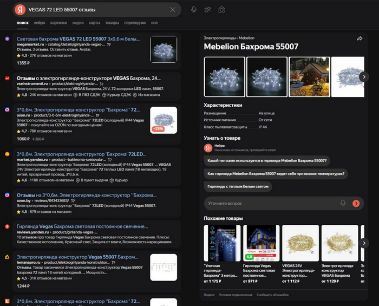This screenshot has height=306, width=379.
Task: Click into the 'Уточните вопрос' input field
Action: [271, 203]
